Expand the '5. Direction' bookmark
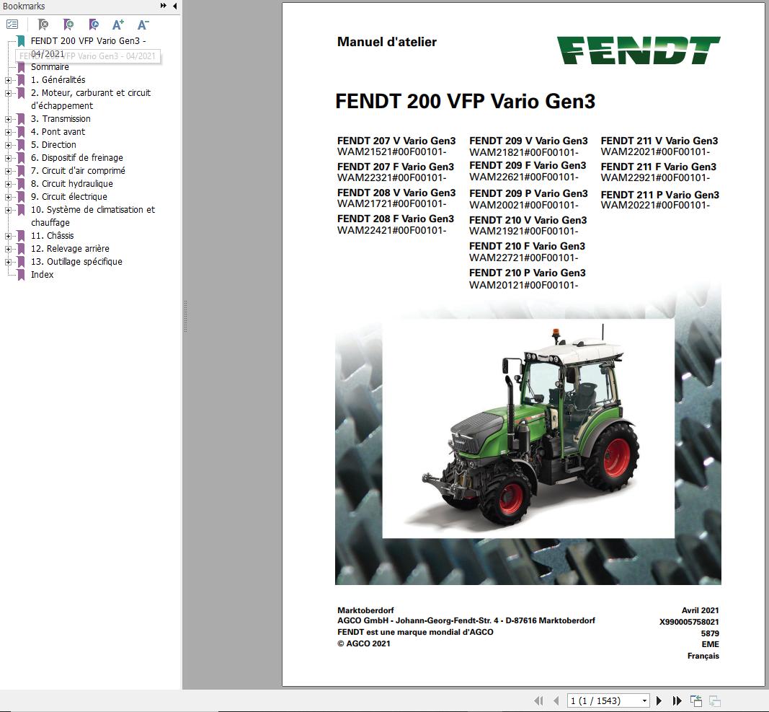This screenshot has width=769, height=712. pyautogui.click(x=9, y=145)
